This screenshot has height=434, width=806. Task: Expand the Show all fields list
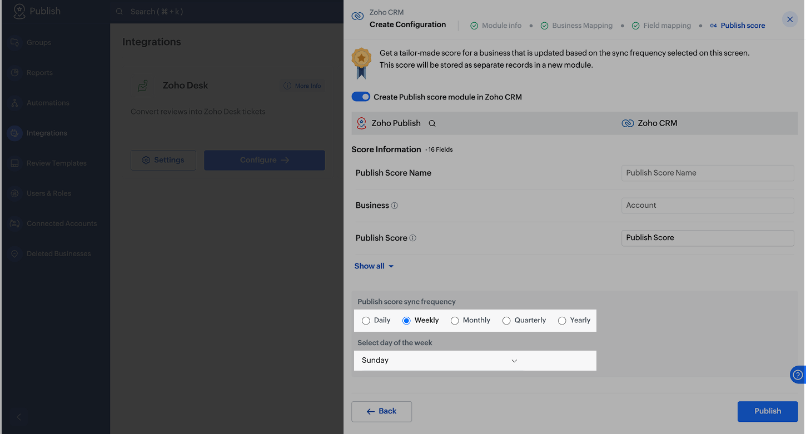pyautogui.click(x=374, y=266)
